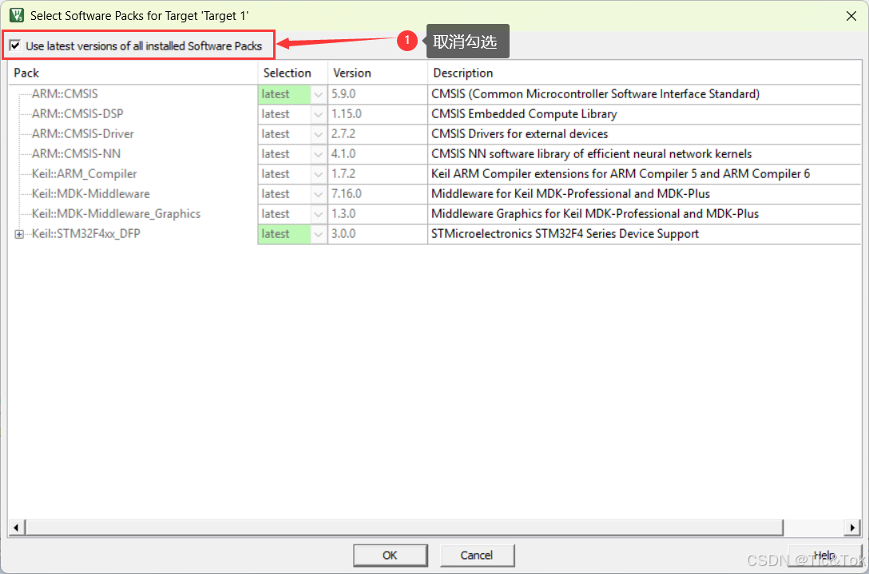Open Selection dropdown for ARM::CMSIS-NN

pos(319,155)
